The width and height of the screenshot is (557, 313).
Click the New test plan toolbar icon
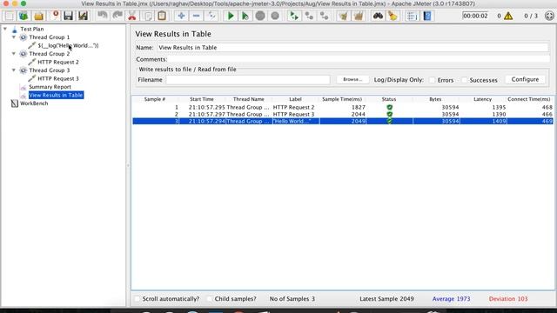pos(10,16)
